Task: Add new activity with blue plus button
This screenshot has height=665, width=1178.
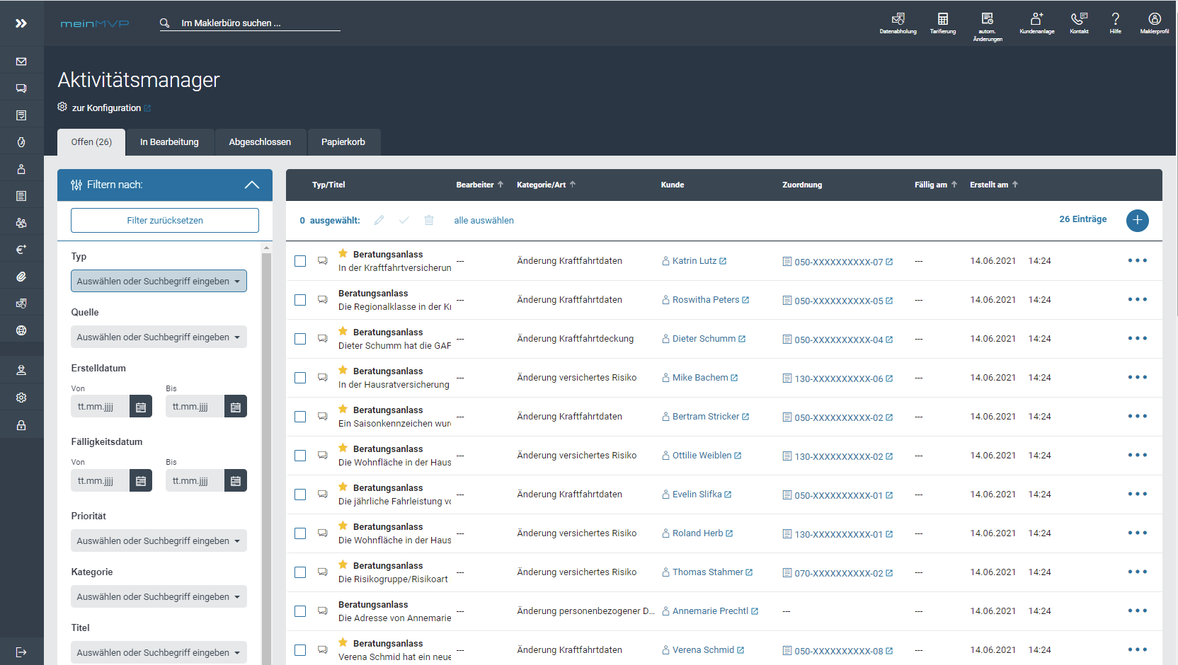Action: pyautogui.click(x=1137, y=220)
